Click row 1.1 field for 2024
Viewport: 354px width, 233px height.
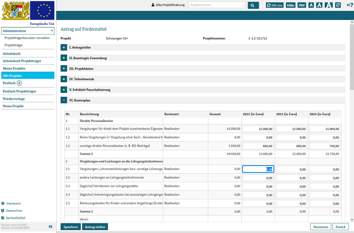[325, 129]
